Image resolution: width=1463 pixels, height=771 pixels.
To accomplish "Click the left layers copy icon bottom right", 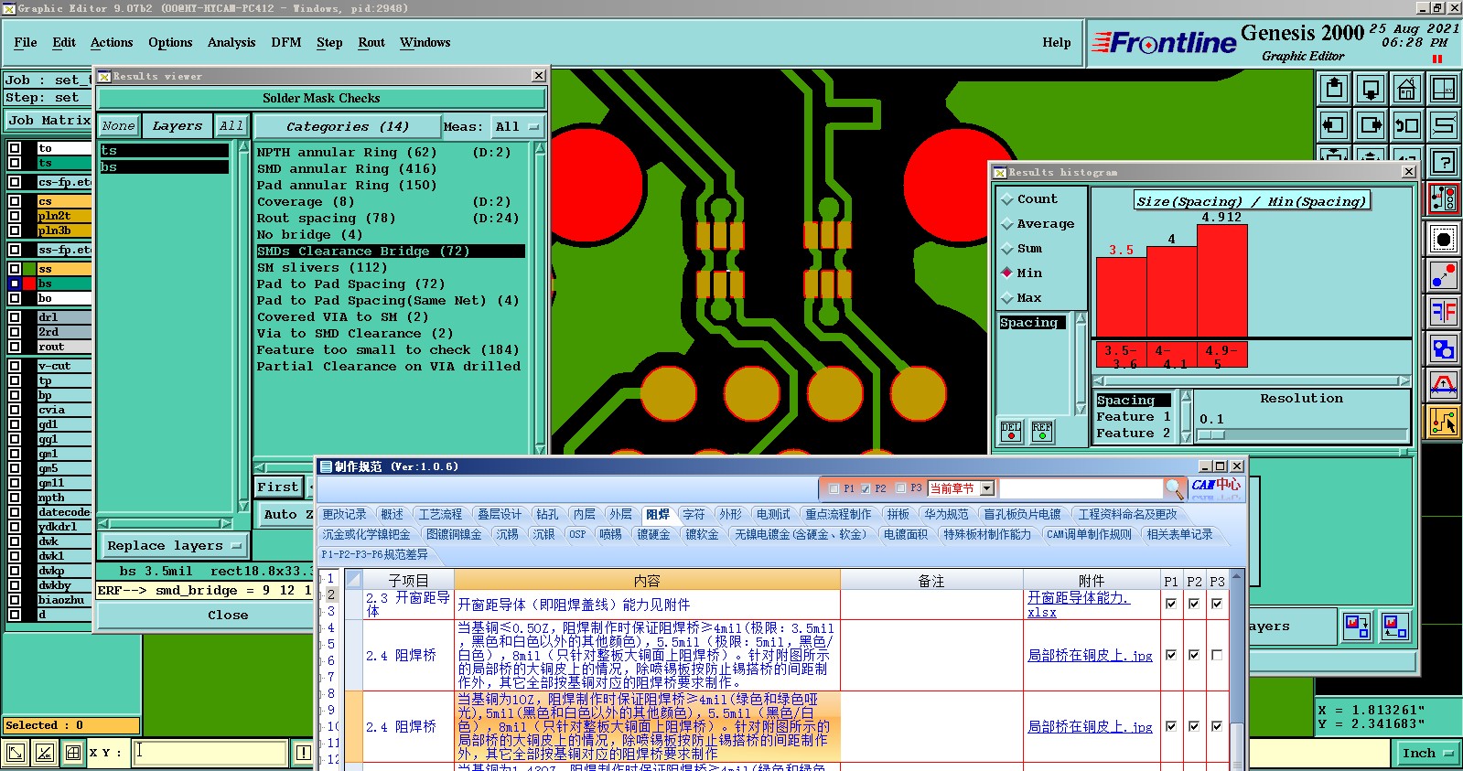I will tap(1357, 626).
